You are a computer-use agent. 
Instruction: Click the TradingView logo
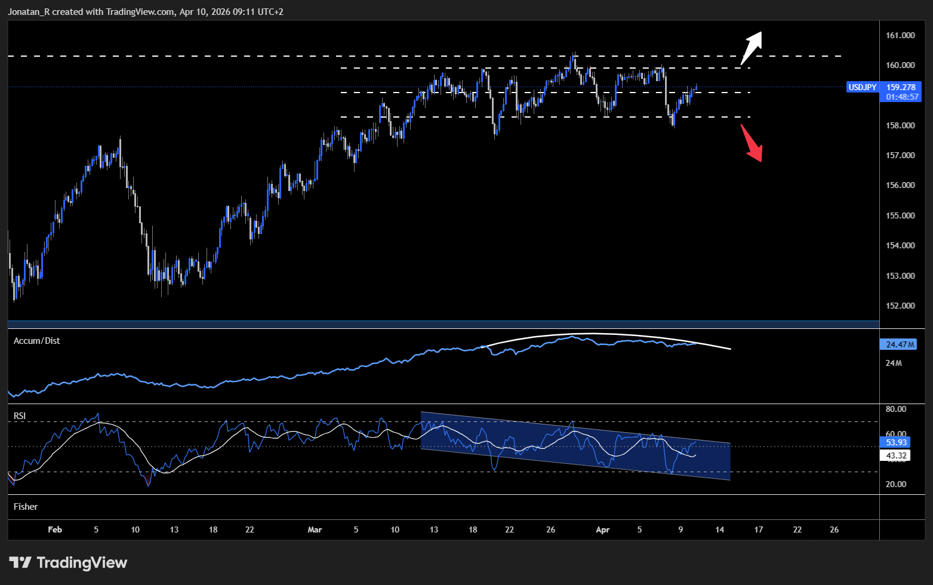(68, 562)
